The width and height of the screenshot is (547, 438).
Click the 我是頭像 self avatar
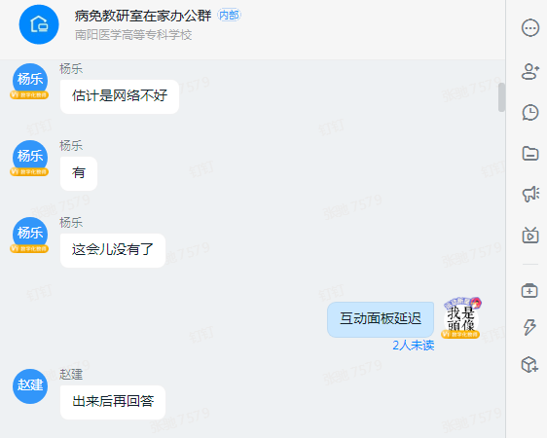pyautogui.click(x=460, y=318)
